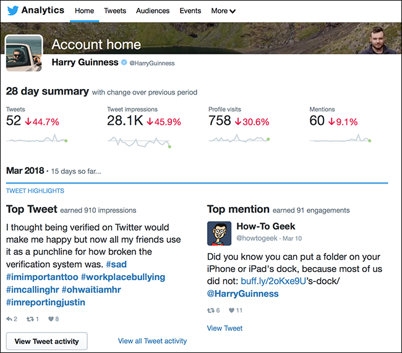The height and width of the screenshot is (353, 402).
Task: Click the @howtogeek handle
Action: pos(257,238)
